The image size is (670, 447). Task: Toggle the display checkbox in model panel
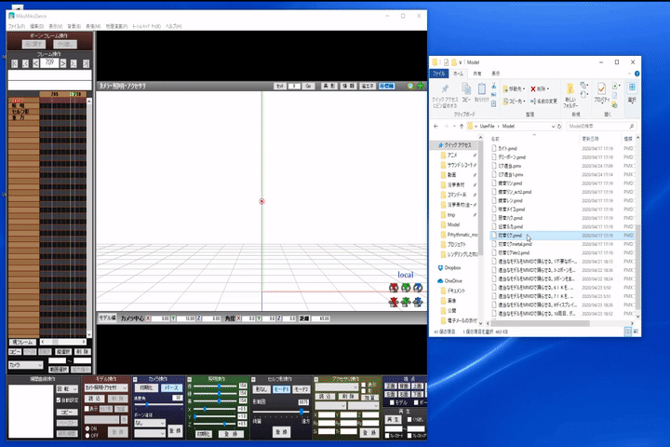[87, 409]
